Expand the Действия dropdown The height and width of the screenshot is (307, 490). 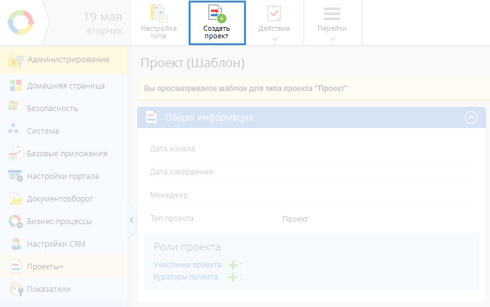point(274,24)
